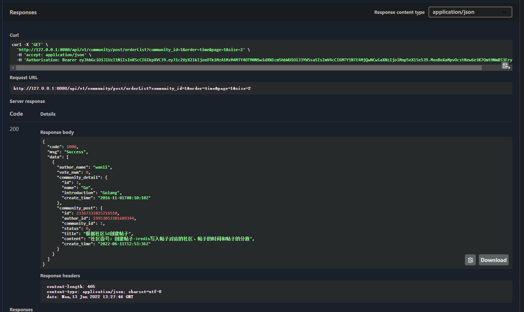Click the 2016-11-01T08:10:10Z create_time value
Viewport: 524px width, 312px height.
pyautogui.click(x=124, y=198)
